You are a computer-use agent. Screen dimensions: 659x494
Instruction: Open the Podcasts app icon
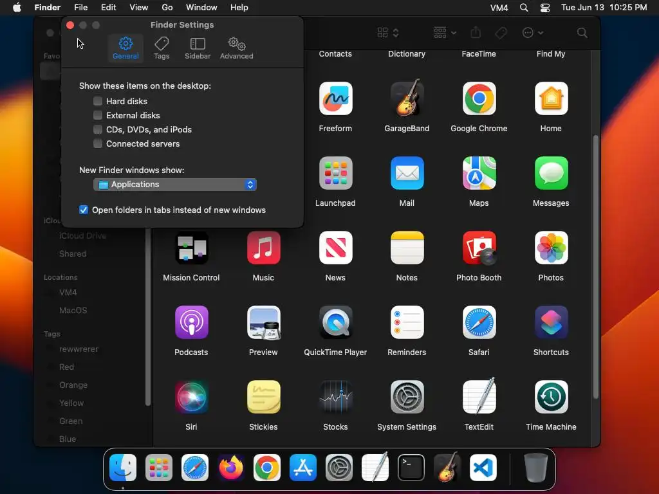191,322
